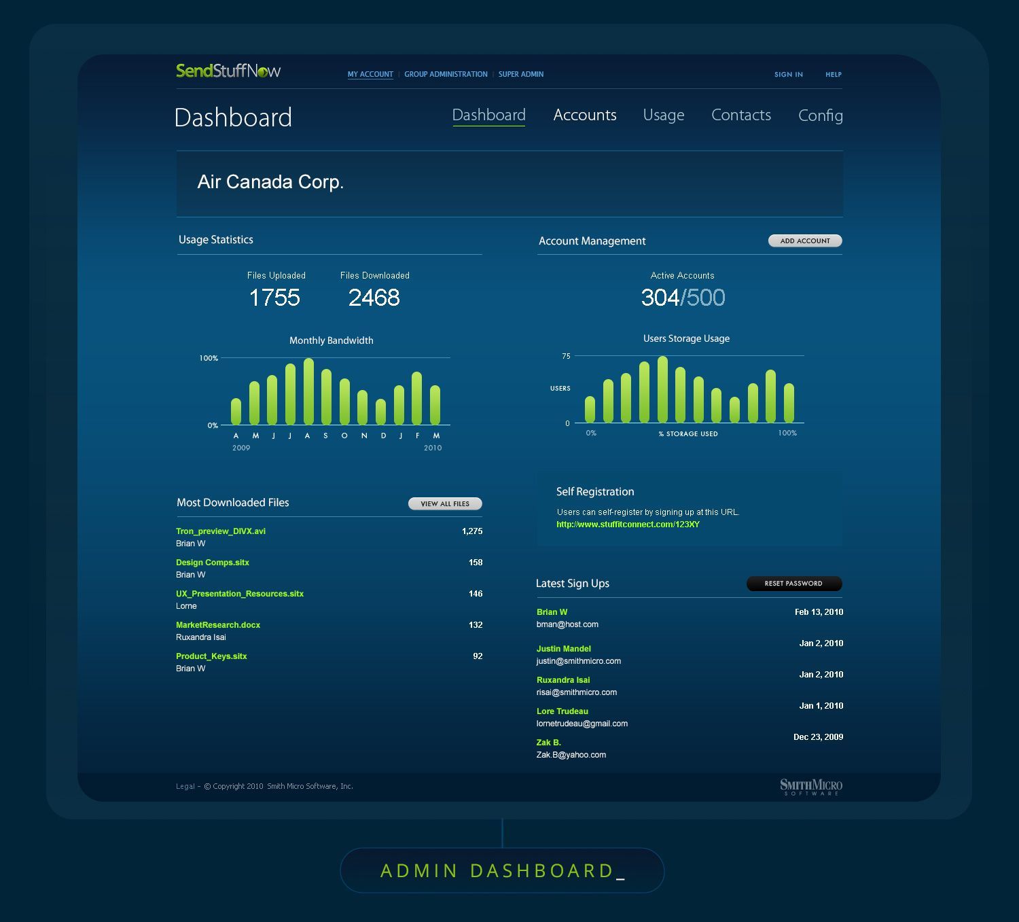This screenshot has width=1019, height=922.
Task: Open the ADD ACCOUNT button
Action: click(805, 241)
